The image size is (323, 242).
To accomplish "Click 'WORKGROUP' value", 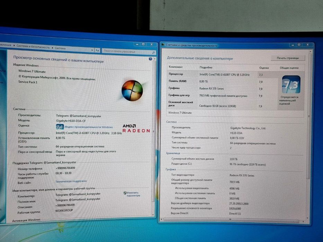I will point(64,211).
